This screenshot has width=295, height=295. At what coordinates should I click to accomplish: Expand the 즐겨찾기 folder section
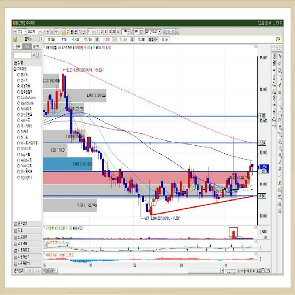pyautogui.click(x=27, y=224)
